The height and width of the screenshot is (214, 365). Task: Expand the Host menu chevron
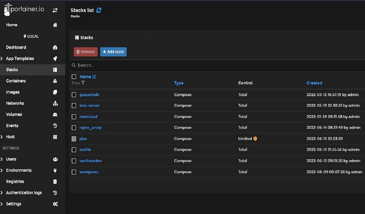click(2, 137)
